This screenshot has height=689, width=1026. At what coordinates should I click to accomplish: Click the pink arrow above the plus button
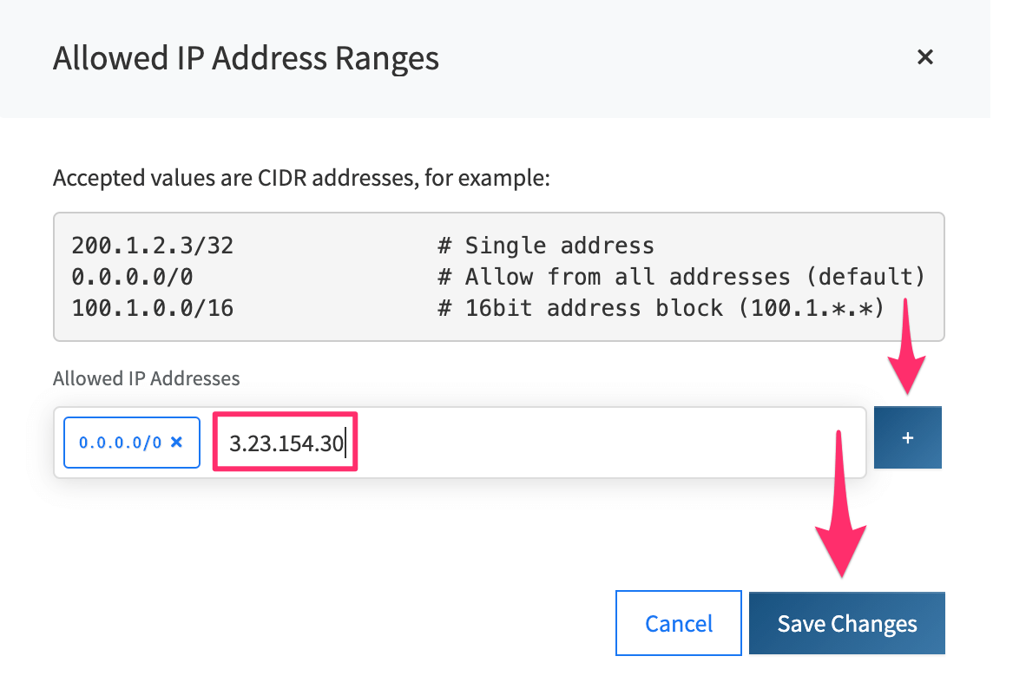coord(908,347)
